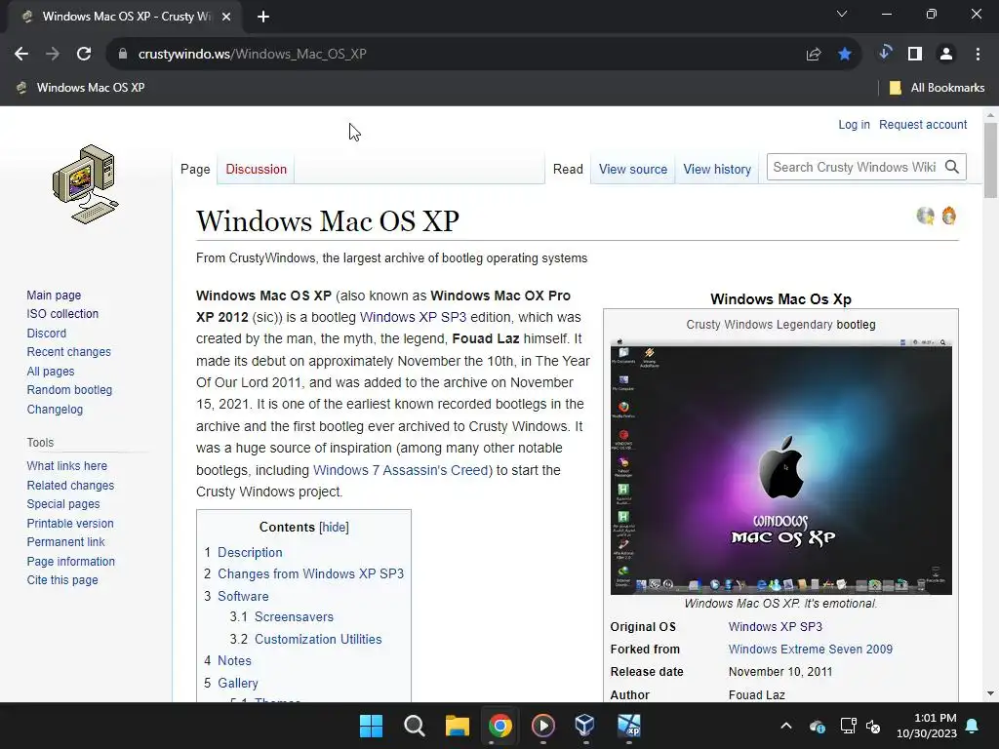The width and height of the screenshot is (999, 749).
Task: Open Changelog sidebar link
Action: click(x=55, y=409)
